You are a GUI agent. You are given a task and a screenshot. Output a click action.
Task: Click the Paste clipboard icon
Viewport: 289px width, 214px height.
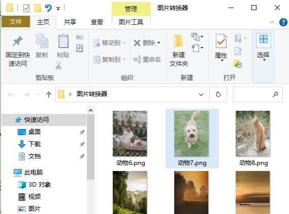coord(63,41)
